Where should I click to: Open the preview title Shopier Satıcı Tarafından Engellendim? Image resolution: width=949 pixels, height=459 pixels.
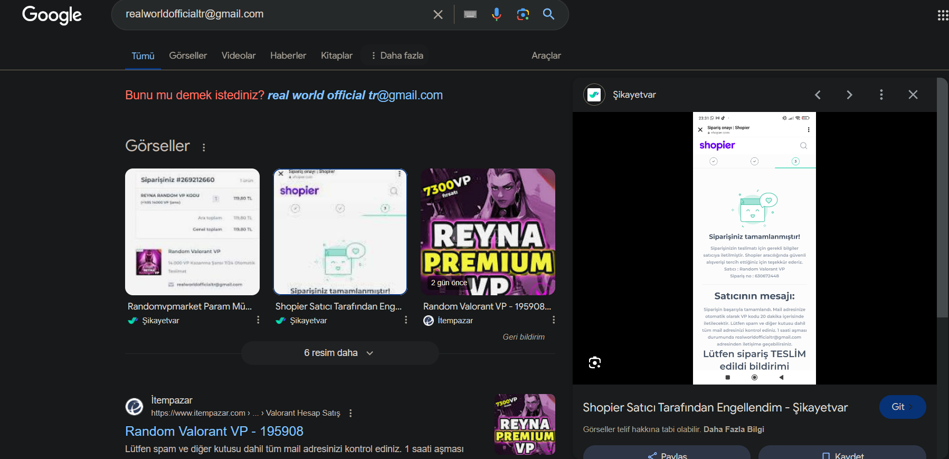pyautogui.click(x=715, y=407)
